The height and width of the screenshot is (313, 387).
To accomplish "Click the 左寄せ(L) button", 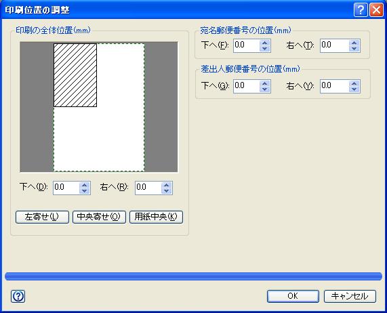I will click(42, 217).
